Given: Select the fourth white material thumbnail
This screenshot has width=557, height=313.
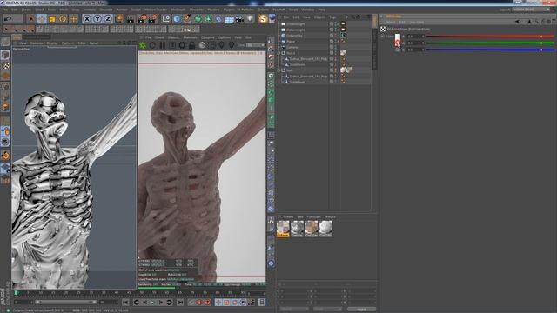Looking at the screenshot, I should pyautogui.click(x=325, y=228).
